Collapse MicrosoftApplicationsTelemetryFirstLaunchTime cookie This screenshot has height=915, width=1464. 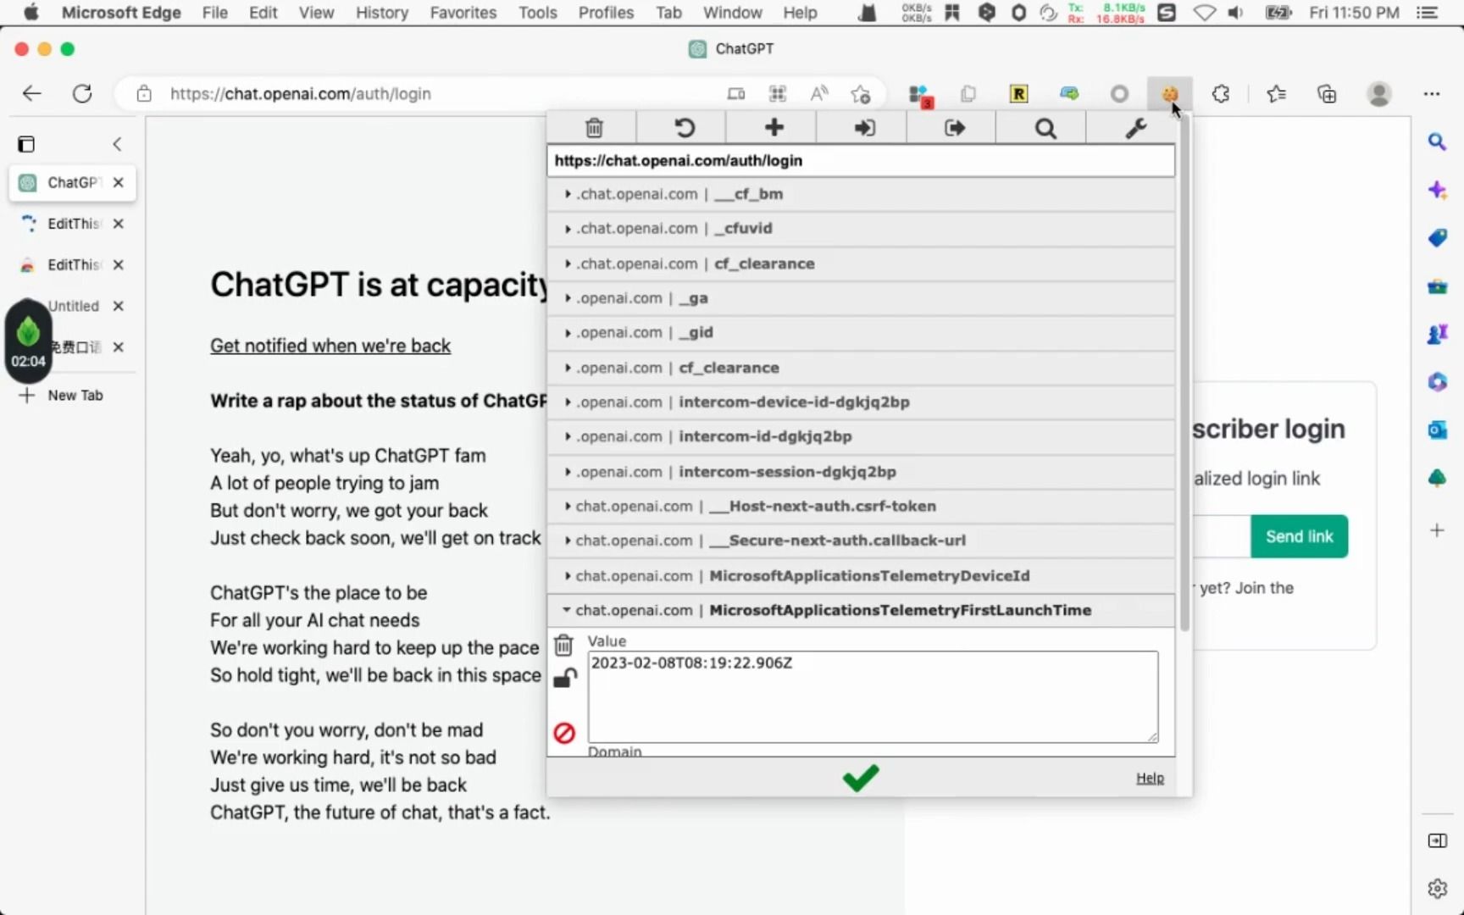[861, 611]
